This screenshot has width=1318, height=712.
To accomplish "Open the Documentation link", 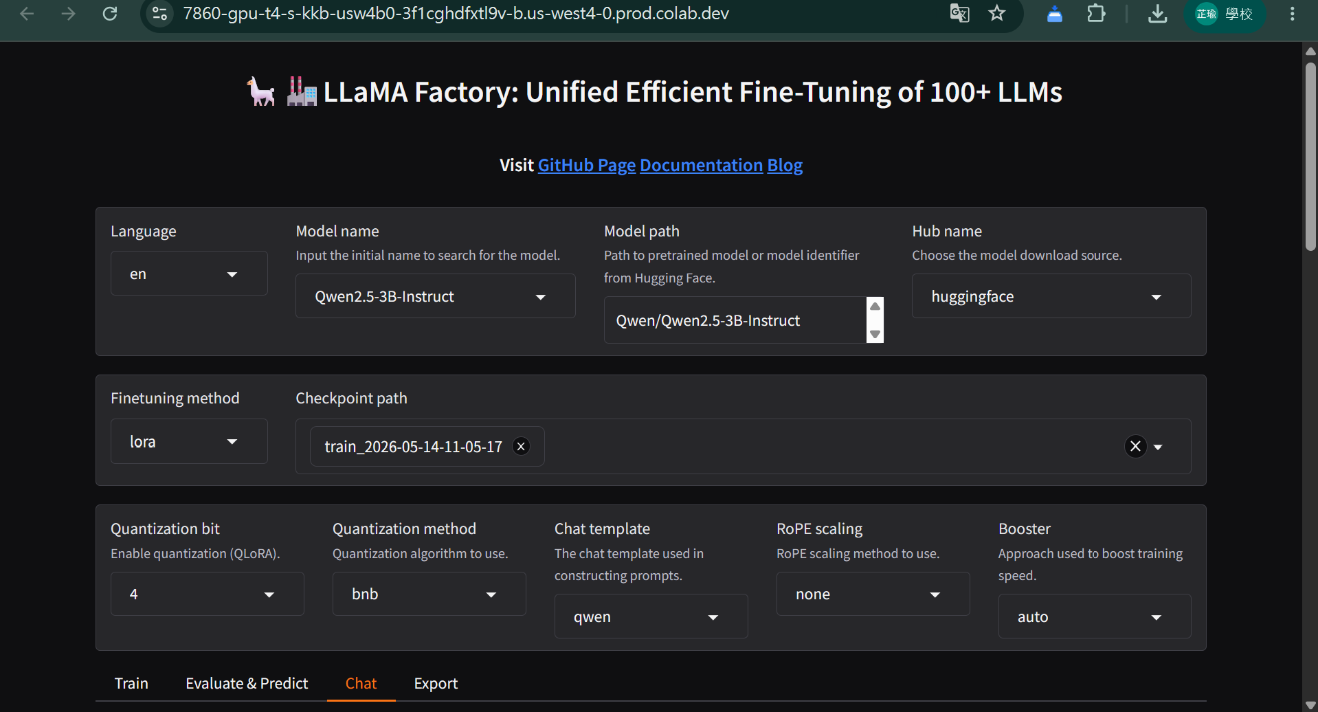I will pyautogui.click(x=702, y=166).
